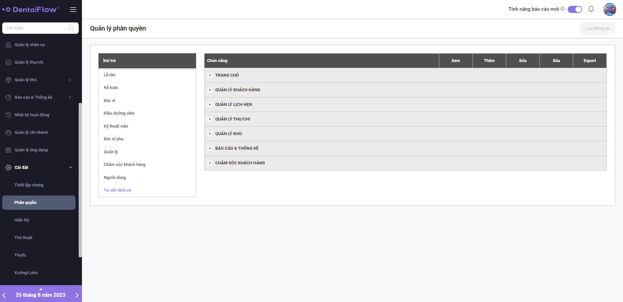Toggle the Tính năng báo cáo mới switch

click(575, 9)
